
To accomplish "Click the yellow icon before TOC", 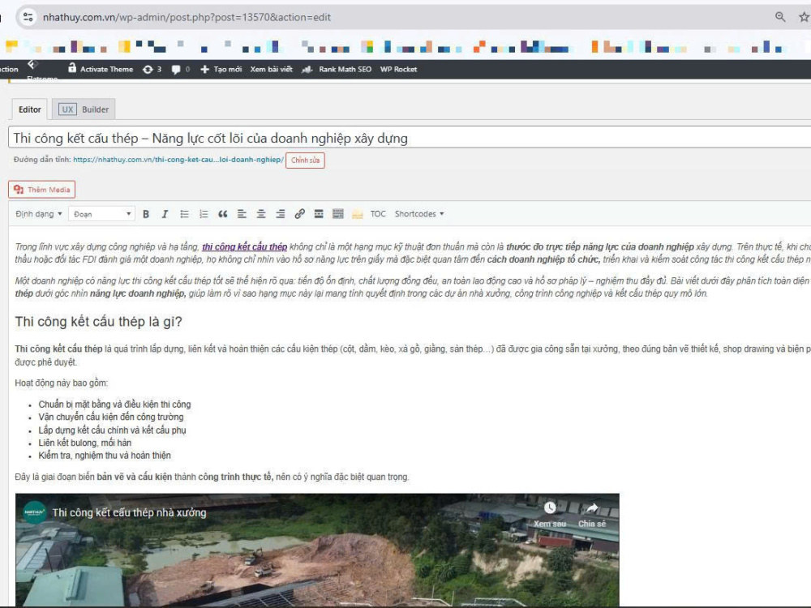I will point(358,214).
